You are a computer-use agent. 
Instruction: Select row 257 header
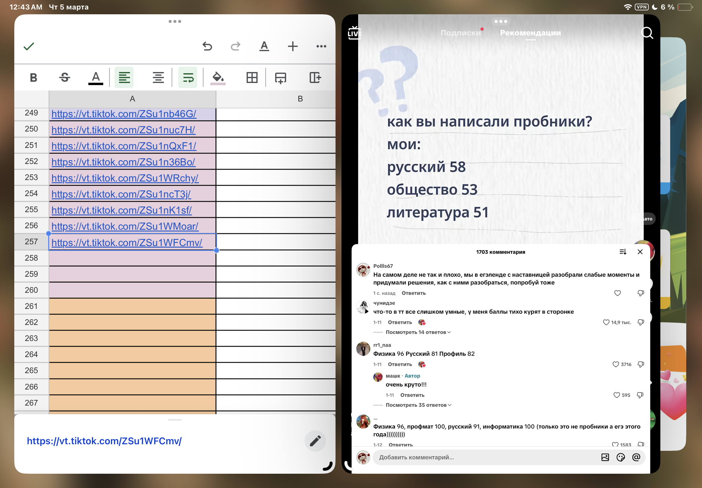(x=32, y=242)
